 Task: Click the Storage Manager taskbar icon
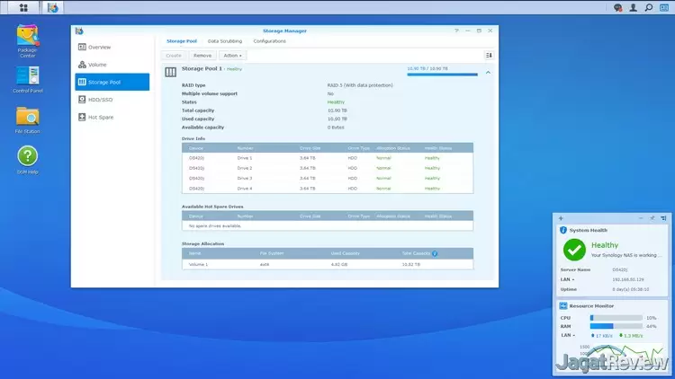coord(52,7)
